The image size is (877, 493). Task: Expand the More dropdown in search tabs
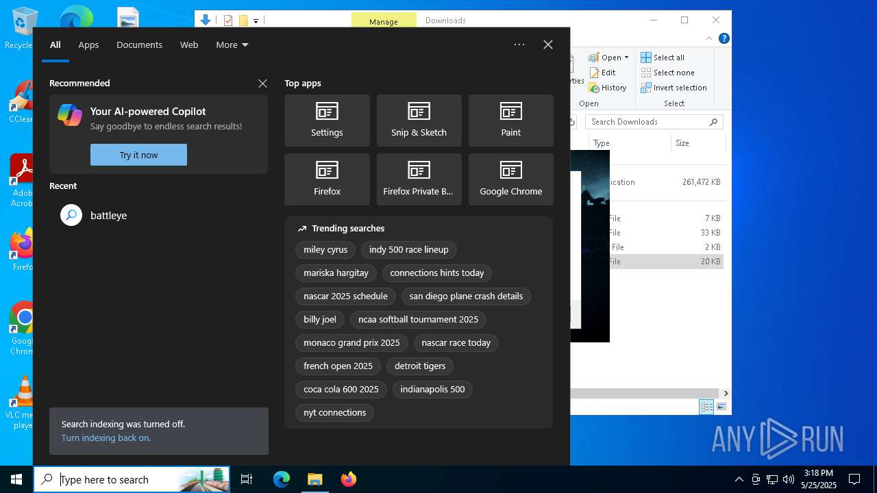click(x=232, y=45)
